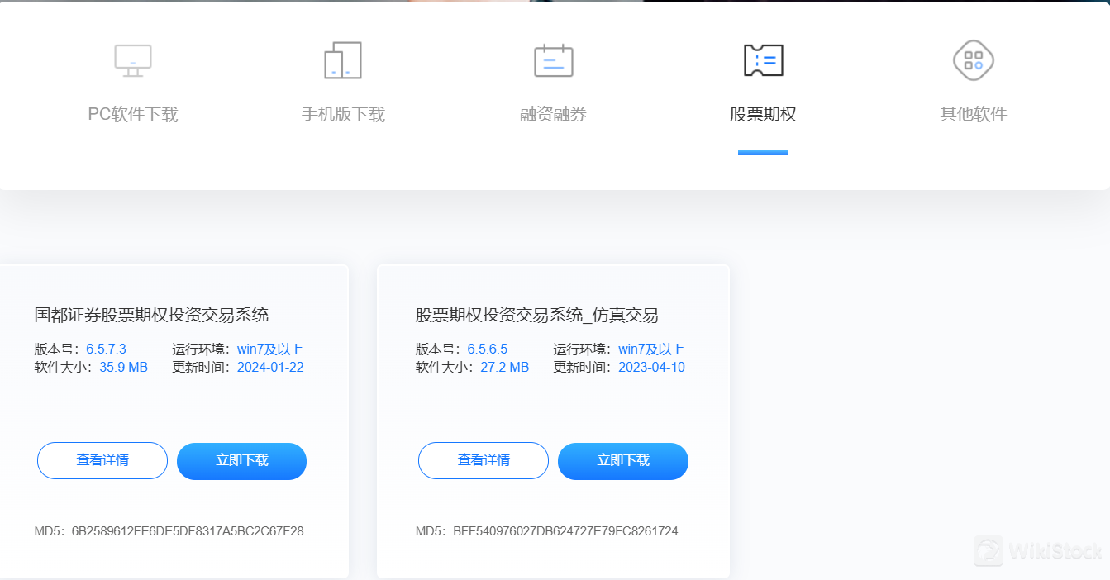This screenshot has height=580, width=1110.
Task: Click update date 2024-01-22
Action: (x=270, y=368)
